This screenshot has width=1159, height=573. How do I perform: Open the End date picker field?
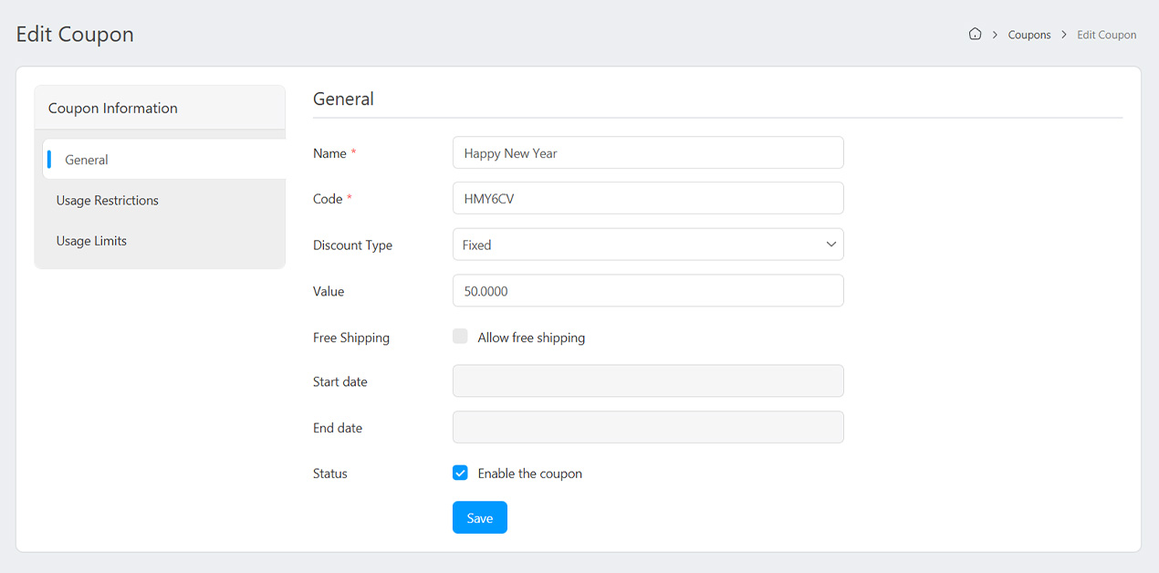(x=647, y=427)
